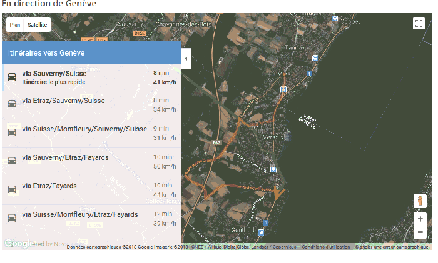Click the train station icon near Coppet

tap(335, 18)
